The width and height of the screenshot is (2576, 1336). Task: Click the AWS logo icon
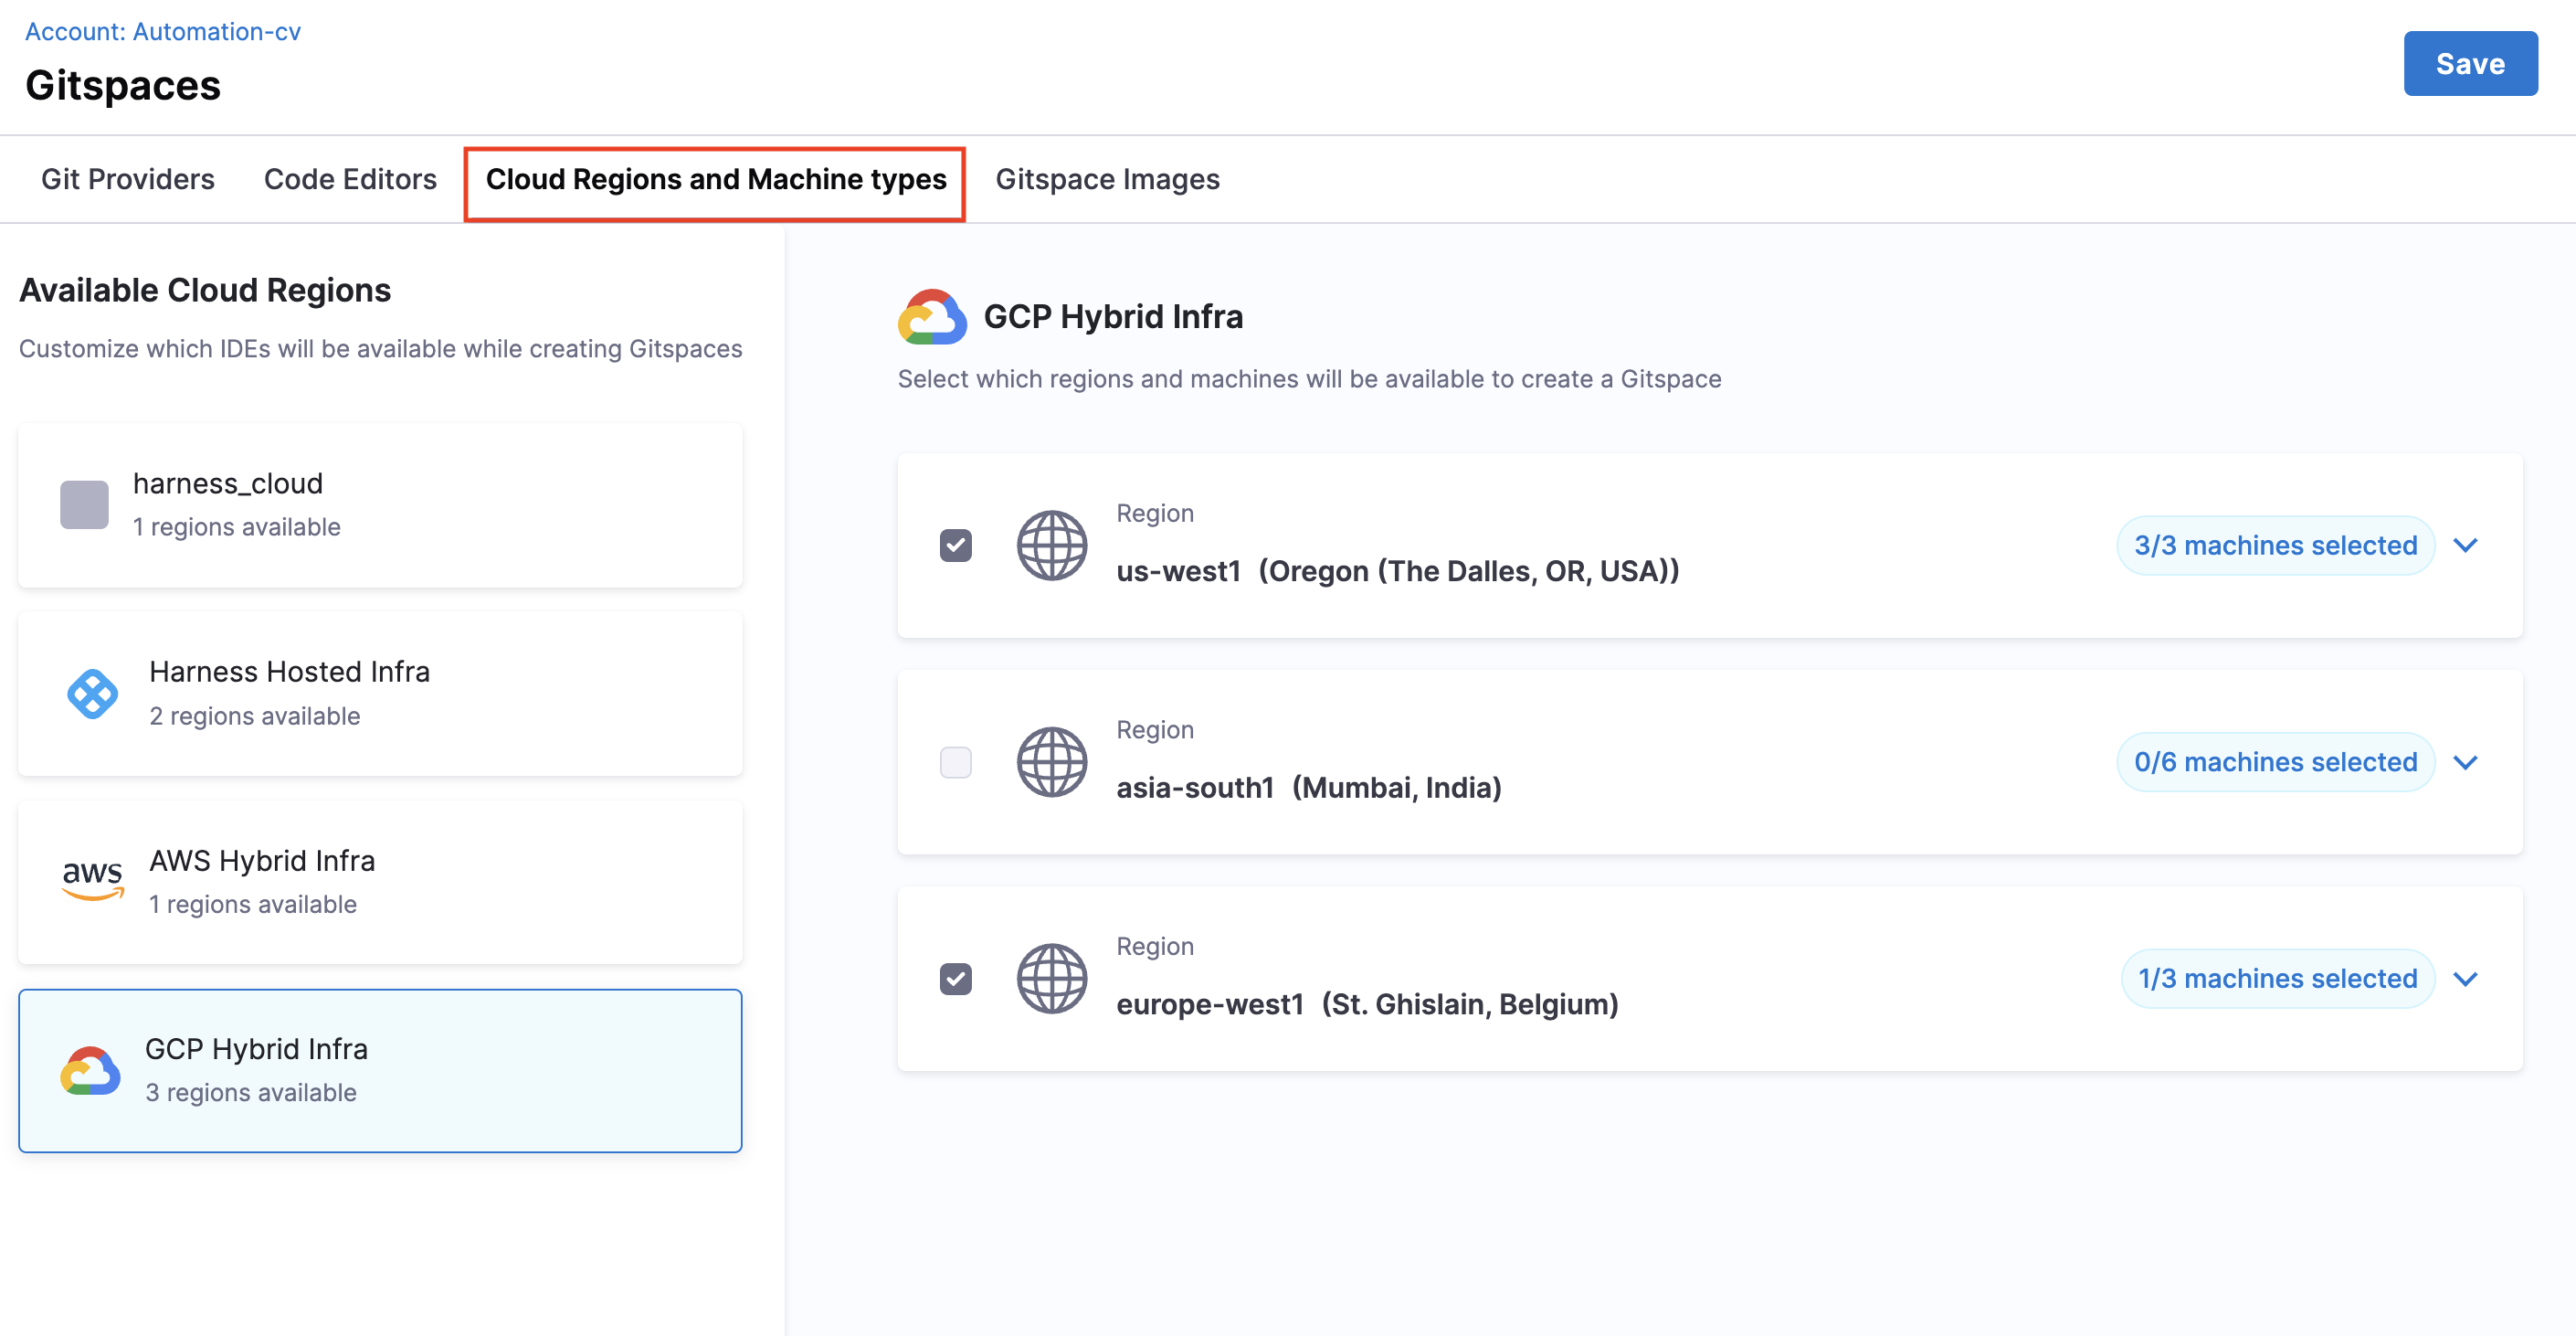pos(92,880)
